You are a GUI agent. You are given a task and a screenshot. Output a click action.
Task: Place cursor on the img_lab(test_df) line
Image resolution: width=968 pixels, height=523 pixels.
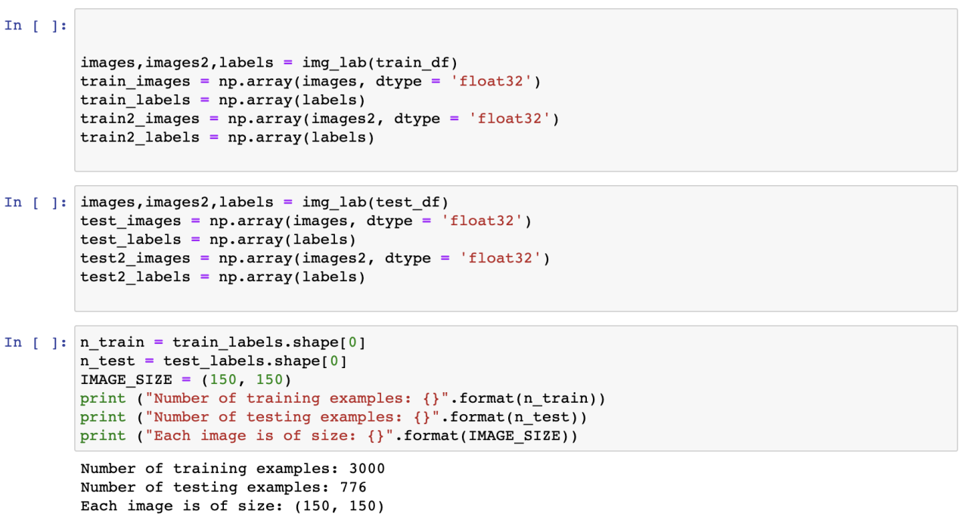tap(265, 203)
